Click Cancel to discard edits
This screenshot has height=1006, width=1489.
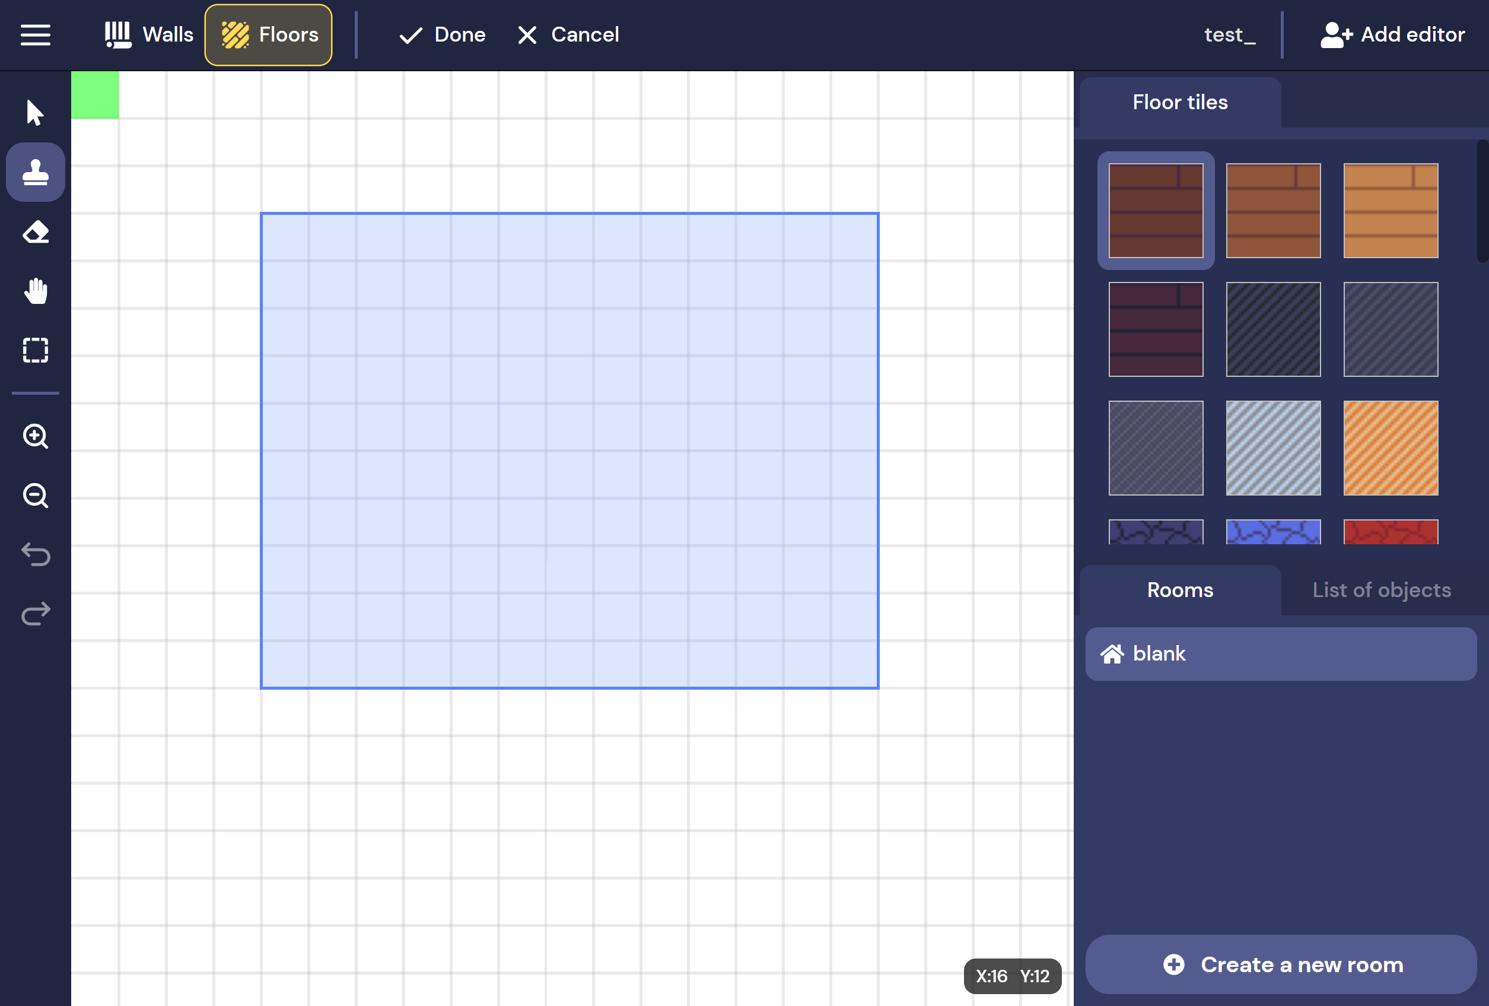[568, 34]
